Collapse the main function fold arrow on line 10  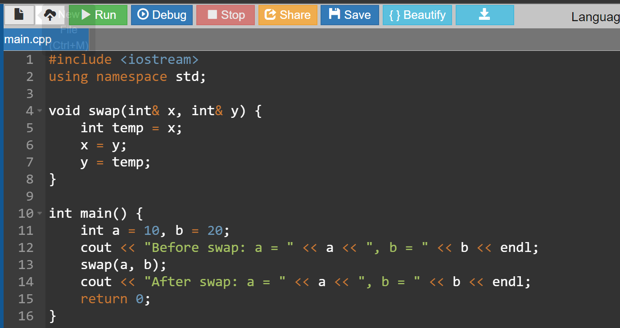pos(40,213)
